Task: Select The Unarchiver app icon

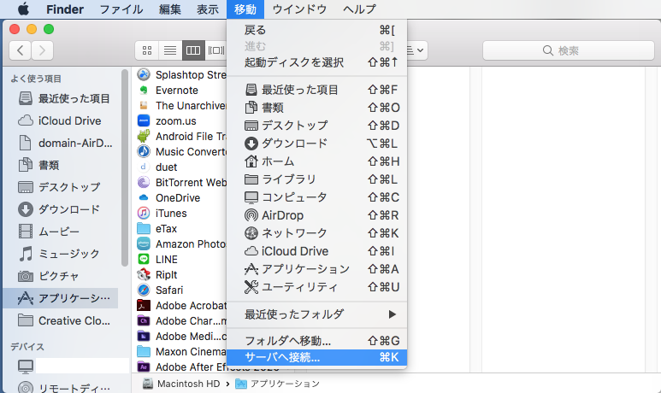Action: [144, 105]
